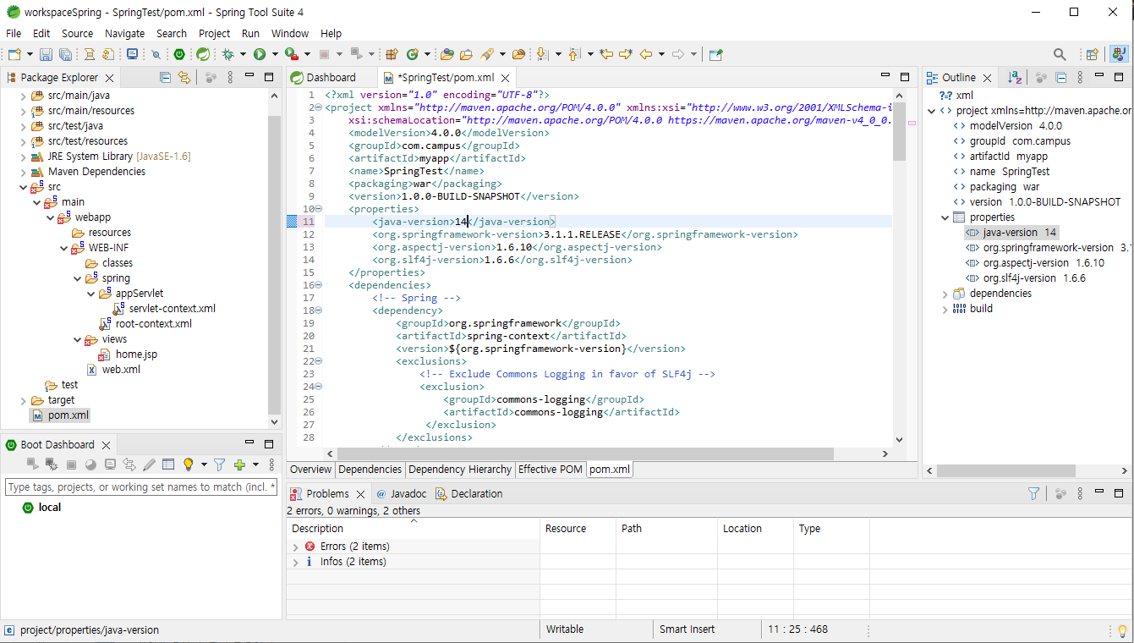Image resolution: width=1134 pixels, height=643 pixels.
Task: Collapse the dependencies fold on line 16
Action: [x=318, y=285]
